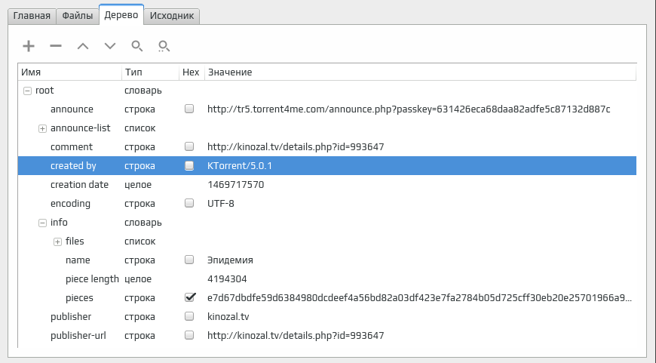Move the item up with the up arrow icon
656x363 pixels.
coord(83,46)
